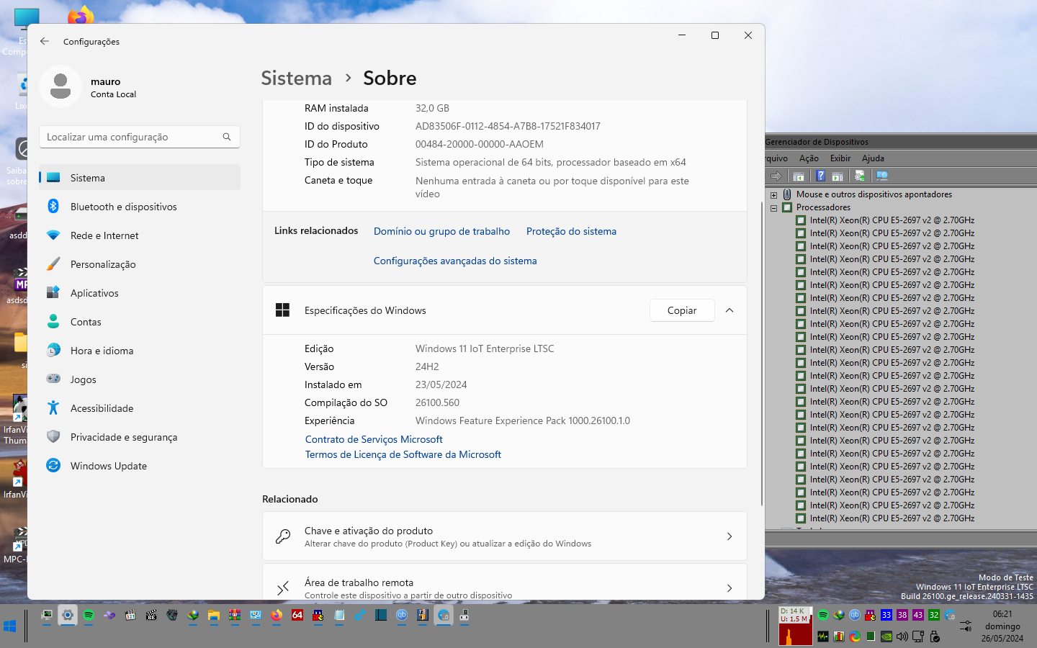Select Personalização in the sidebar
The width and height of the screenshot is (1037, 648).
(140, 264)
